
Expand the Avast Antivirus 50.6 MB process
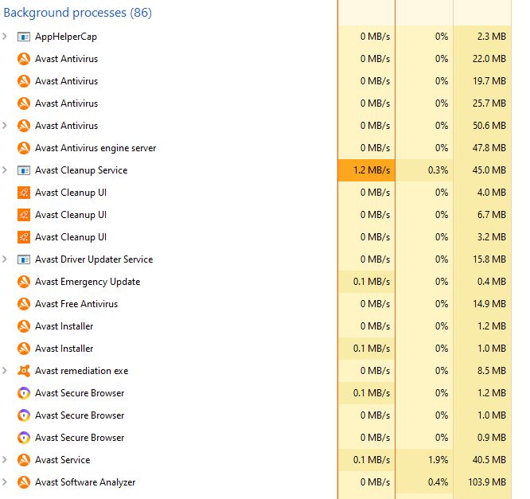pos(5,126)
